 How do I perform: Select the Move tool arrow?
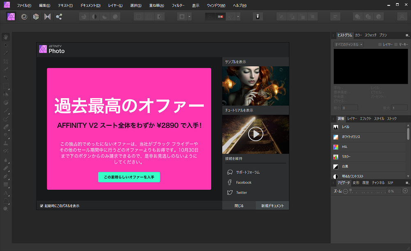point(6,45)
